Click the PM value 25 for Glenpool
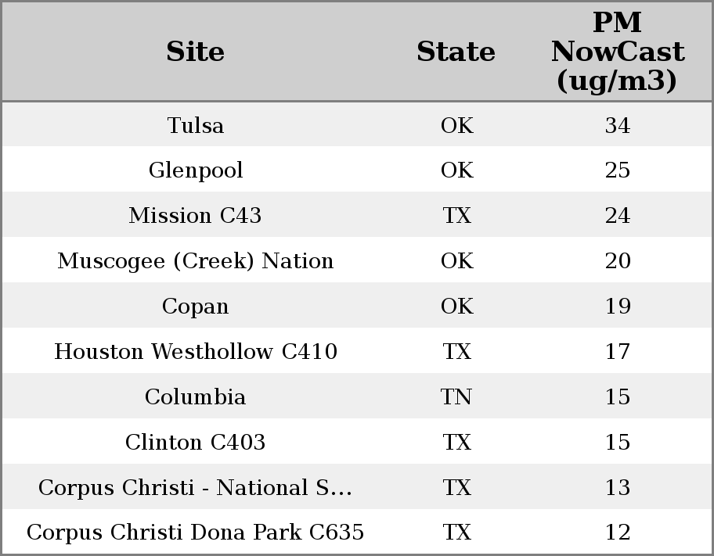 617,170
